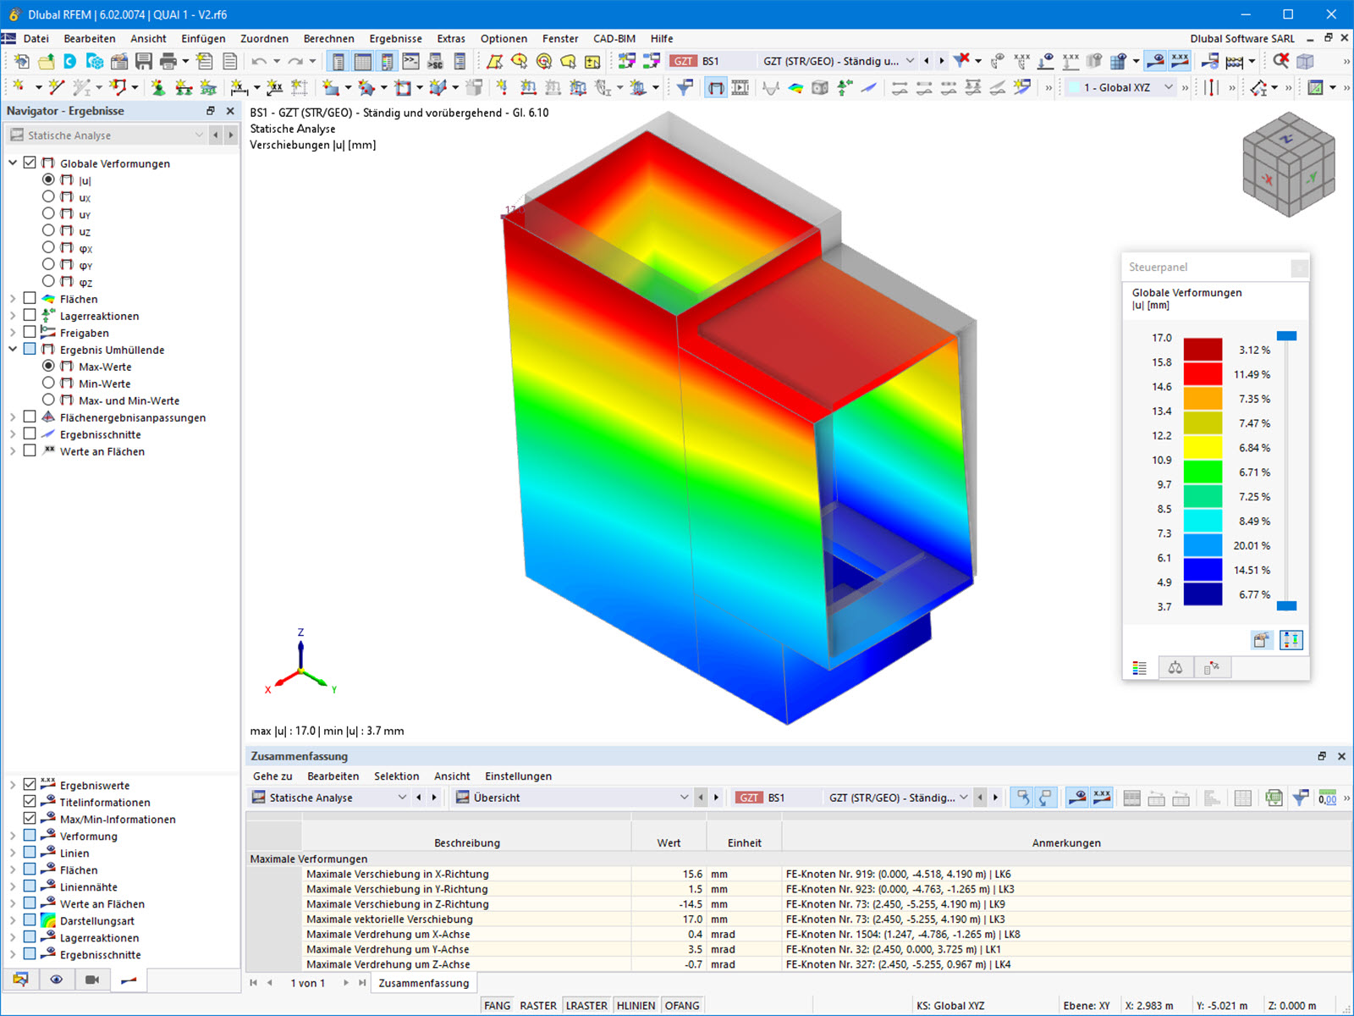Click the eye display tab icon in Navigator
This screenshot has height=1016, width=1354.
click(57, 980)
